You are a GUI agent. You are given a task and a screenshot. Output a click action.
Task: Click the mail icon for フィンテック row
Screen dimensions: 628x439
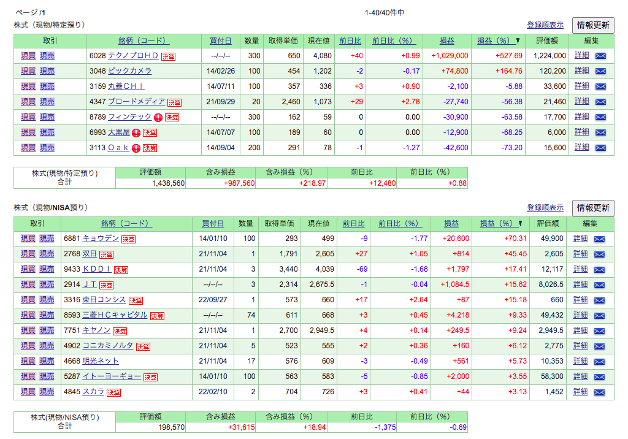pos(600,117)
